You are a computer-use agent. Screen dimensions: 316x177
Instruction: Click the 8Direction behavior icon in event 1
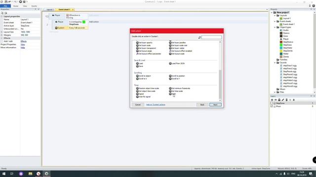[x=68, y=15]
